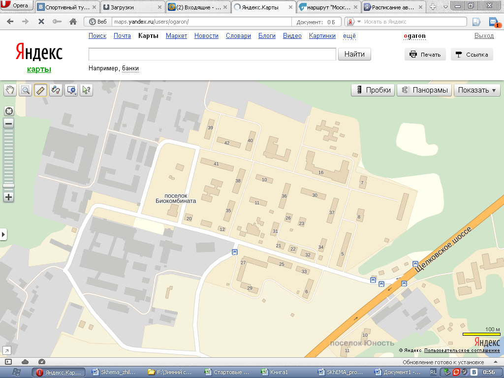
Task: Zoom in with the plus button
Action: (9, 197)
